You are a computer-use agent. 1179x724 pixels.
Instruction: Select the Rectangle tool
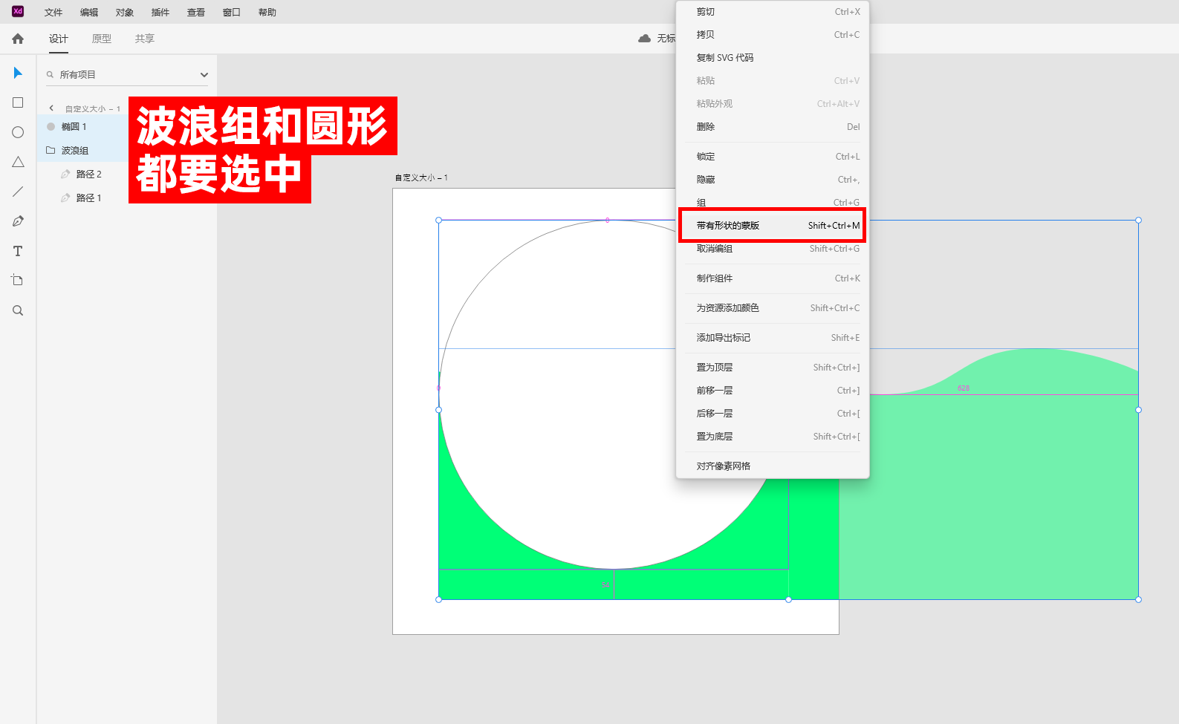tap(18, 102)
